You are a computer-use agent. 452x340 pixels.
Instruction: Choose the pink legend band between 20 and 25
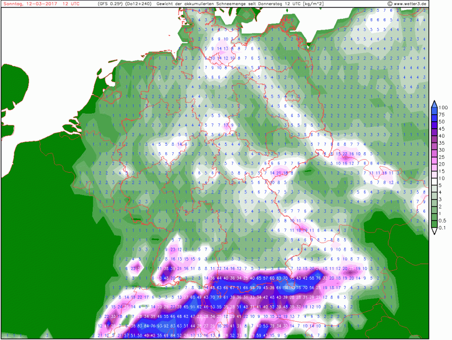coord(435,160)
